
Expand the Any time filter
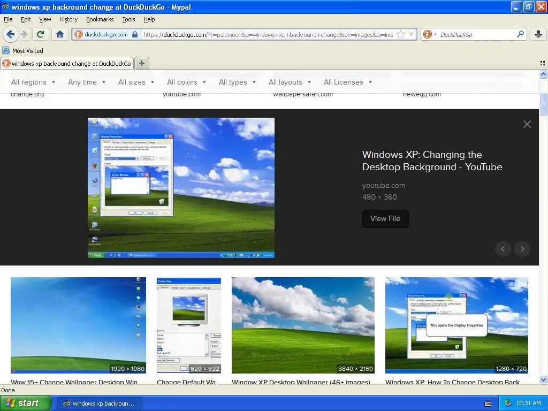click(87, 82)
